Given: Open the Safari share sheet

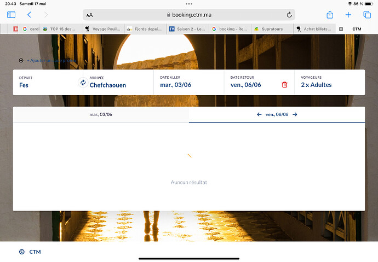Looking at the screenshot, I should pyautogui.click(x=330, y=15).
